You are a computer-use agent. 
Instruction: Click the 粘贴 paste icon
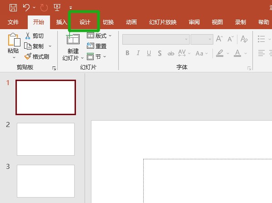(14, 40)
